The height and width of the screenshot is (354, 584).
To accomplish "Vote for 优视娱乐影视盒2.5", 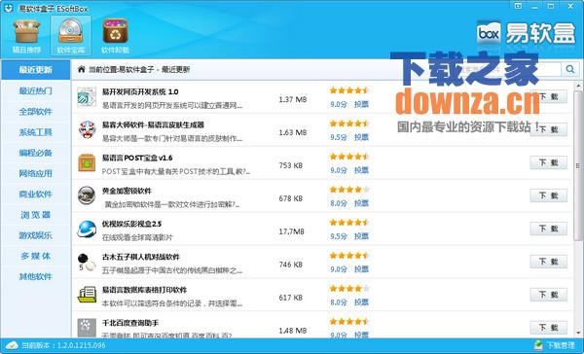I will [x=361, y=236].
